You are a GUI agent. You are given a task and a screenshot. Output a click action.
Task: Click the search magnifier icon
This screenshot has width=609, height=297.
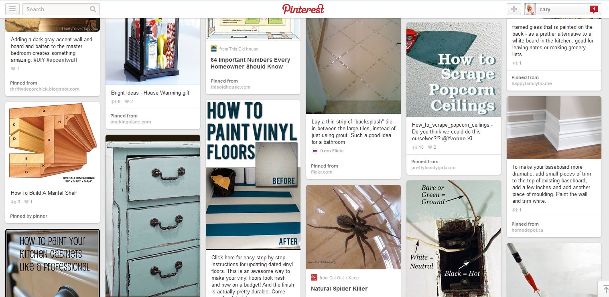(x=93, y=9)
